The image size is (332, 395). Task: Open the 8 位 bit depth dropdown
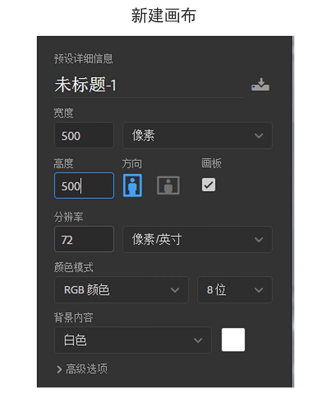click(x=235, y=290)
